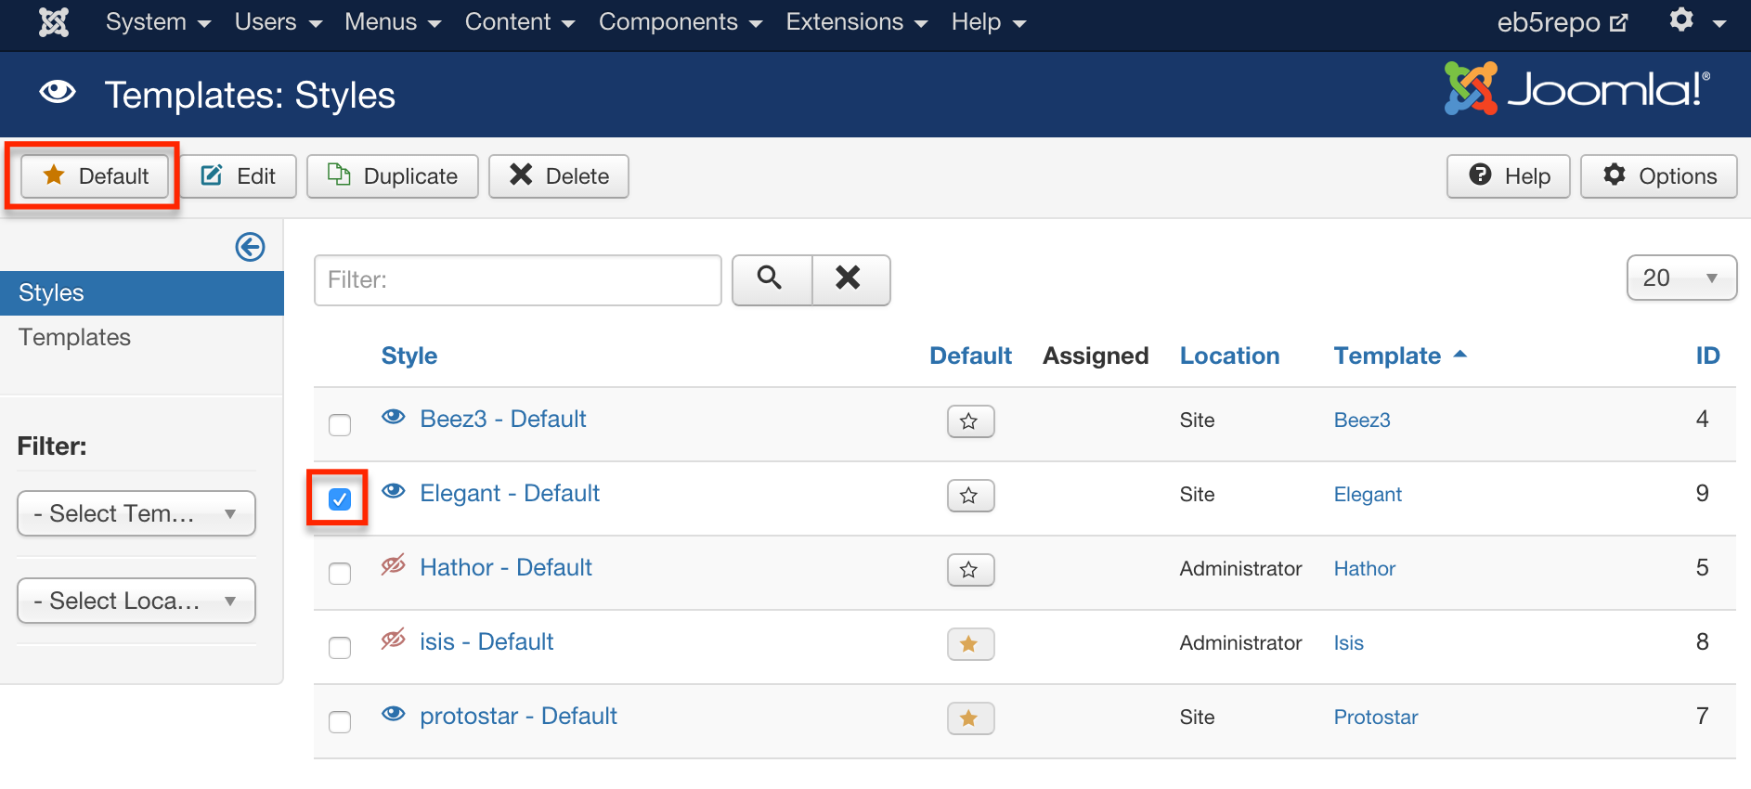Open the Content menu
The width and height of the screenshot is (1751, 789).
click(x=520, y=22)
